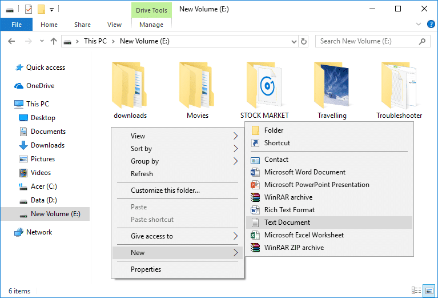Open the File ribbon tab
This screenshot has width=438, height=298.
point(17,25)
